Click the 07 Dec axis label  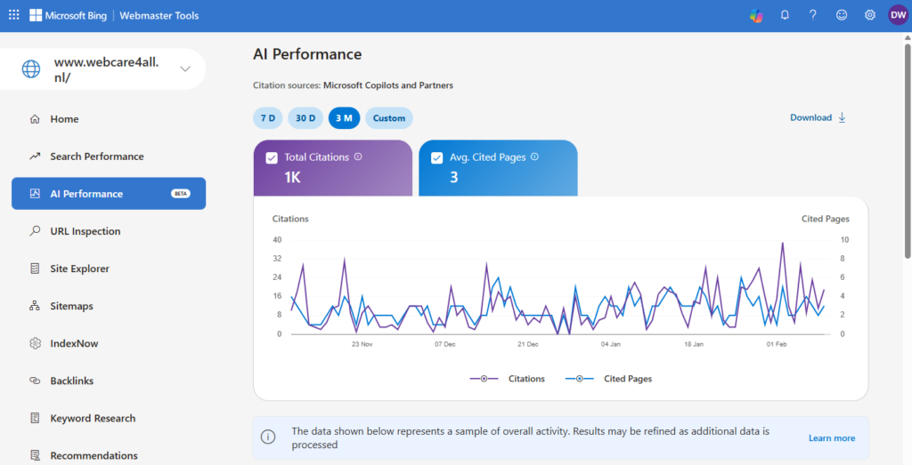445,344
